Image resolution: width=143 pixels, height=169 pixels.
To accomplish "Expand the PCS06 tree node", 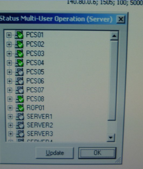I will click(x=10, y=81).
